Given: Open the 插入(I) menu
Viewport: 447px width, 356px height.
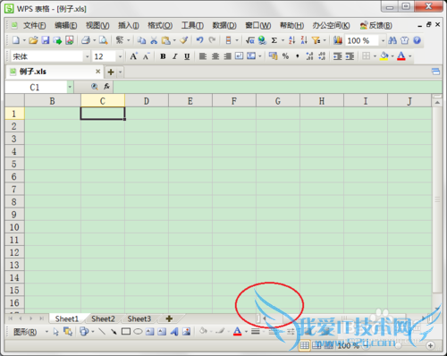Looking at the screenshot, I should 129,25.
